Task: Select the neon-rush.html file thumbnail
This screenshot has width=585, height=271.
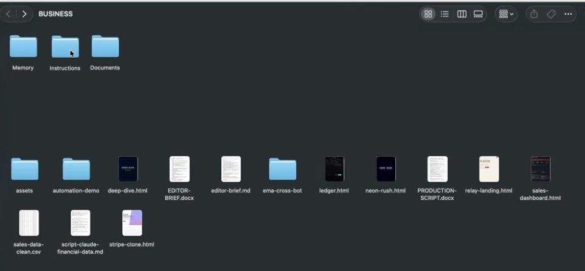Action: 386,169
